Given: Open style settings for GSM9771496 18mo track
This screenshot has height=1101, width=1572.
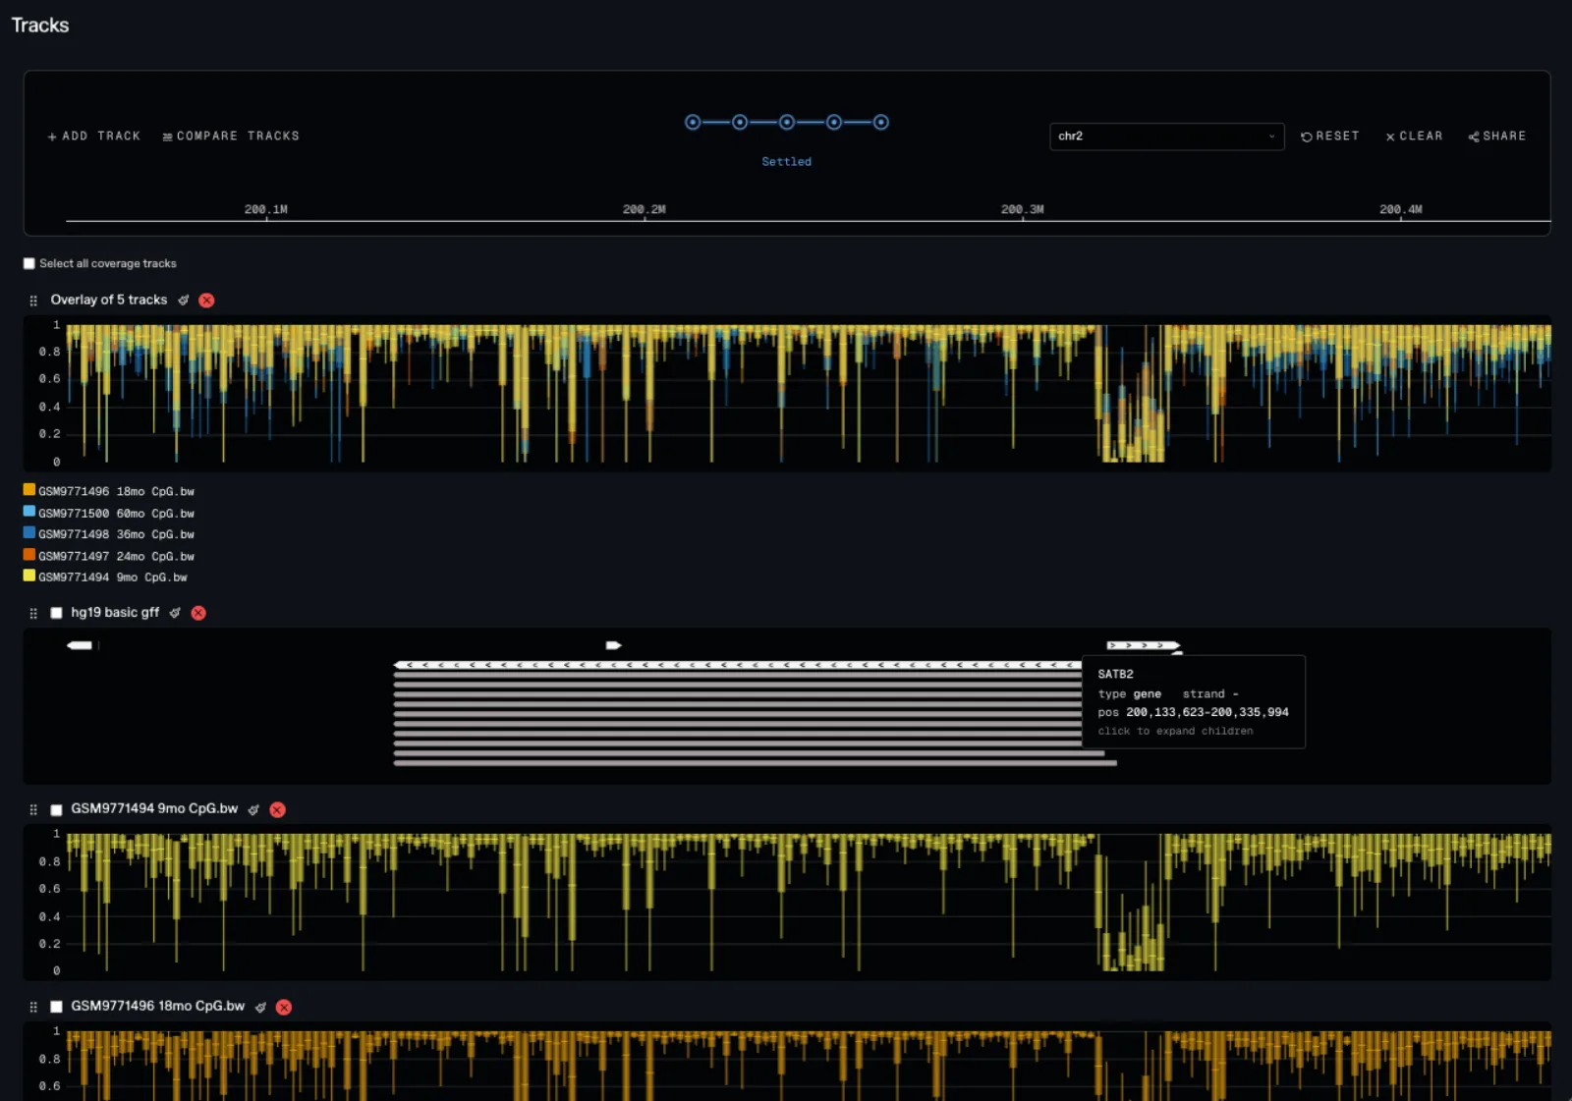Looking at the screenshot, I should tap(260, 1007).
